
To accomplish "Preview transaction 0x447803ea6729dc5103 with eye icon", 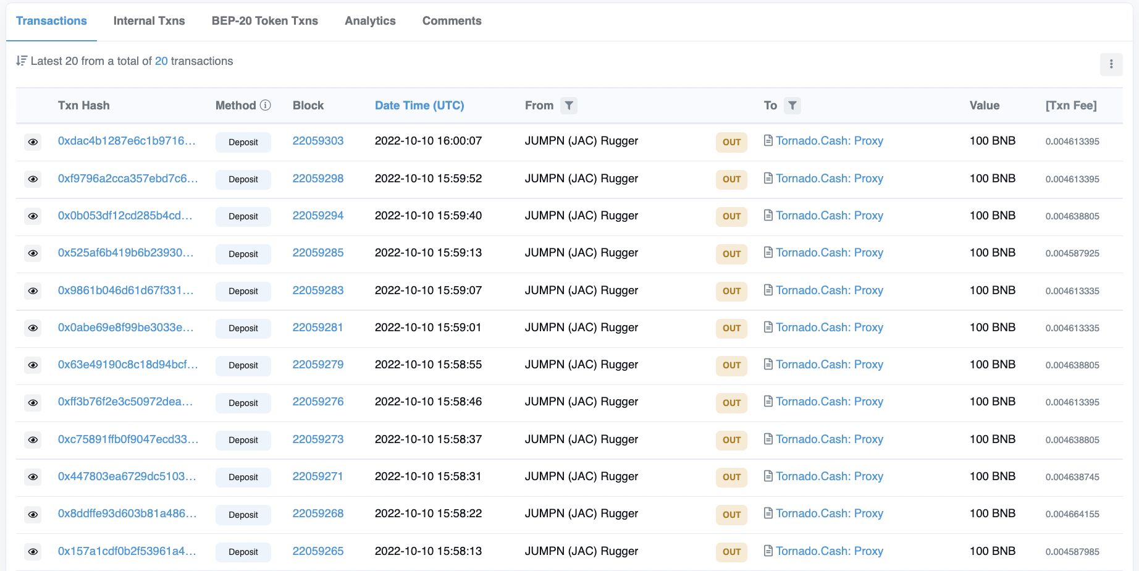I will [x=33, y=477].
